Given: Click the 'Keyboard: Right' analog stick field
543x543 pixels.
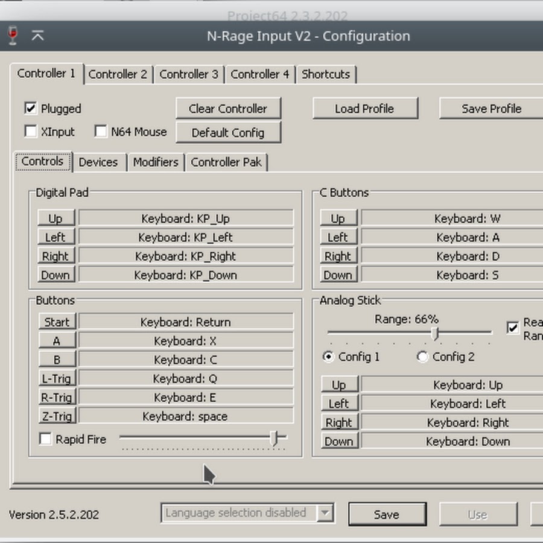Looking at the screenshot, I should coord(453,422).
